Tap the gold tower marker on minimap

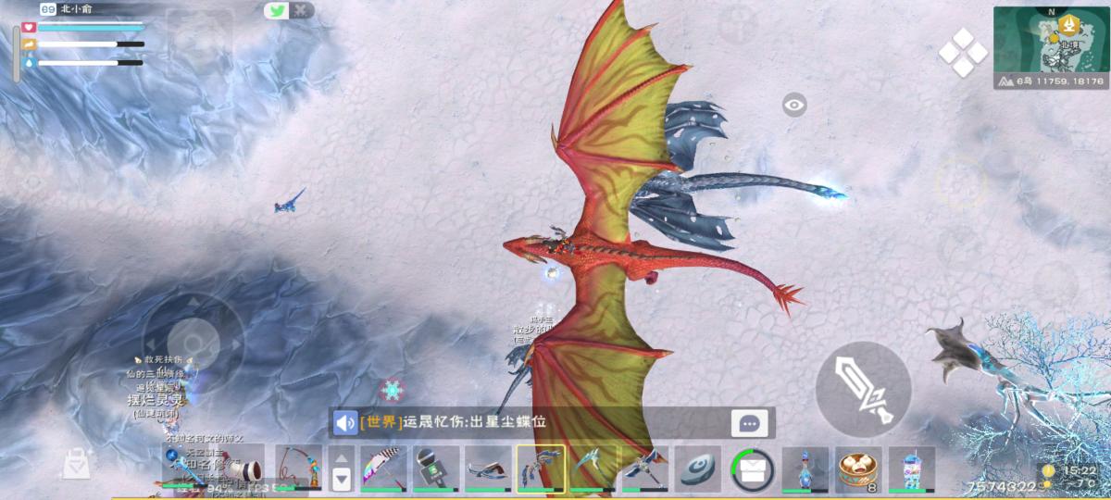[x=1068, y=25]
